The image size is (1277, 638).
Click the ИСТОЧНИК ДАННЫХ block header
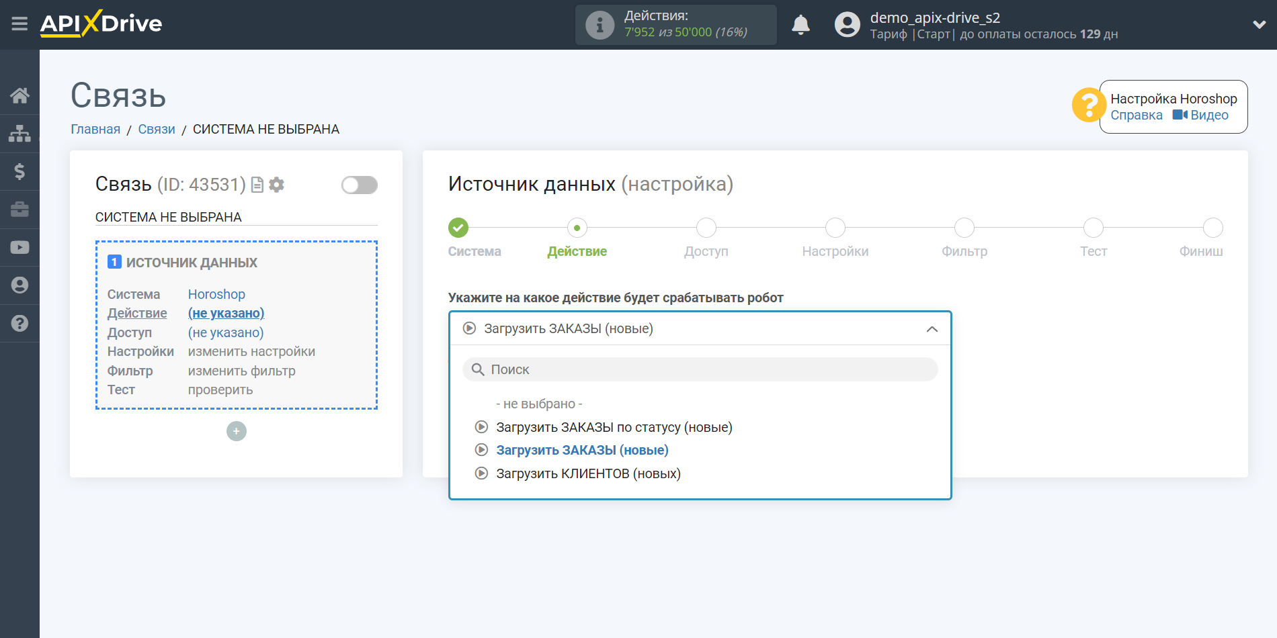pos(192,263)
